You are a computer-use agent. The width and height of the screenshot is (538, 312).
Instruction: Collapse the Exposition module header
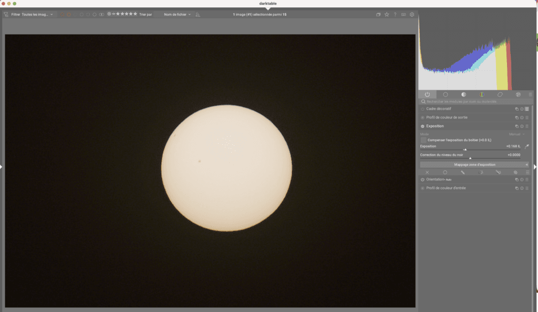point(434,126)
